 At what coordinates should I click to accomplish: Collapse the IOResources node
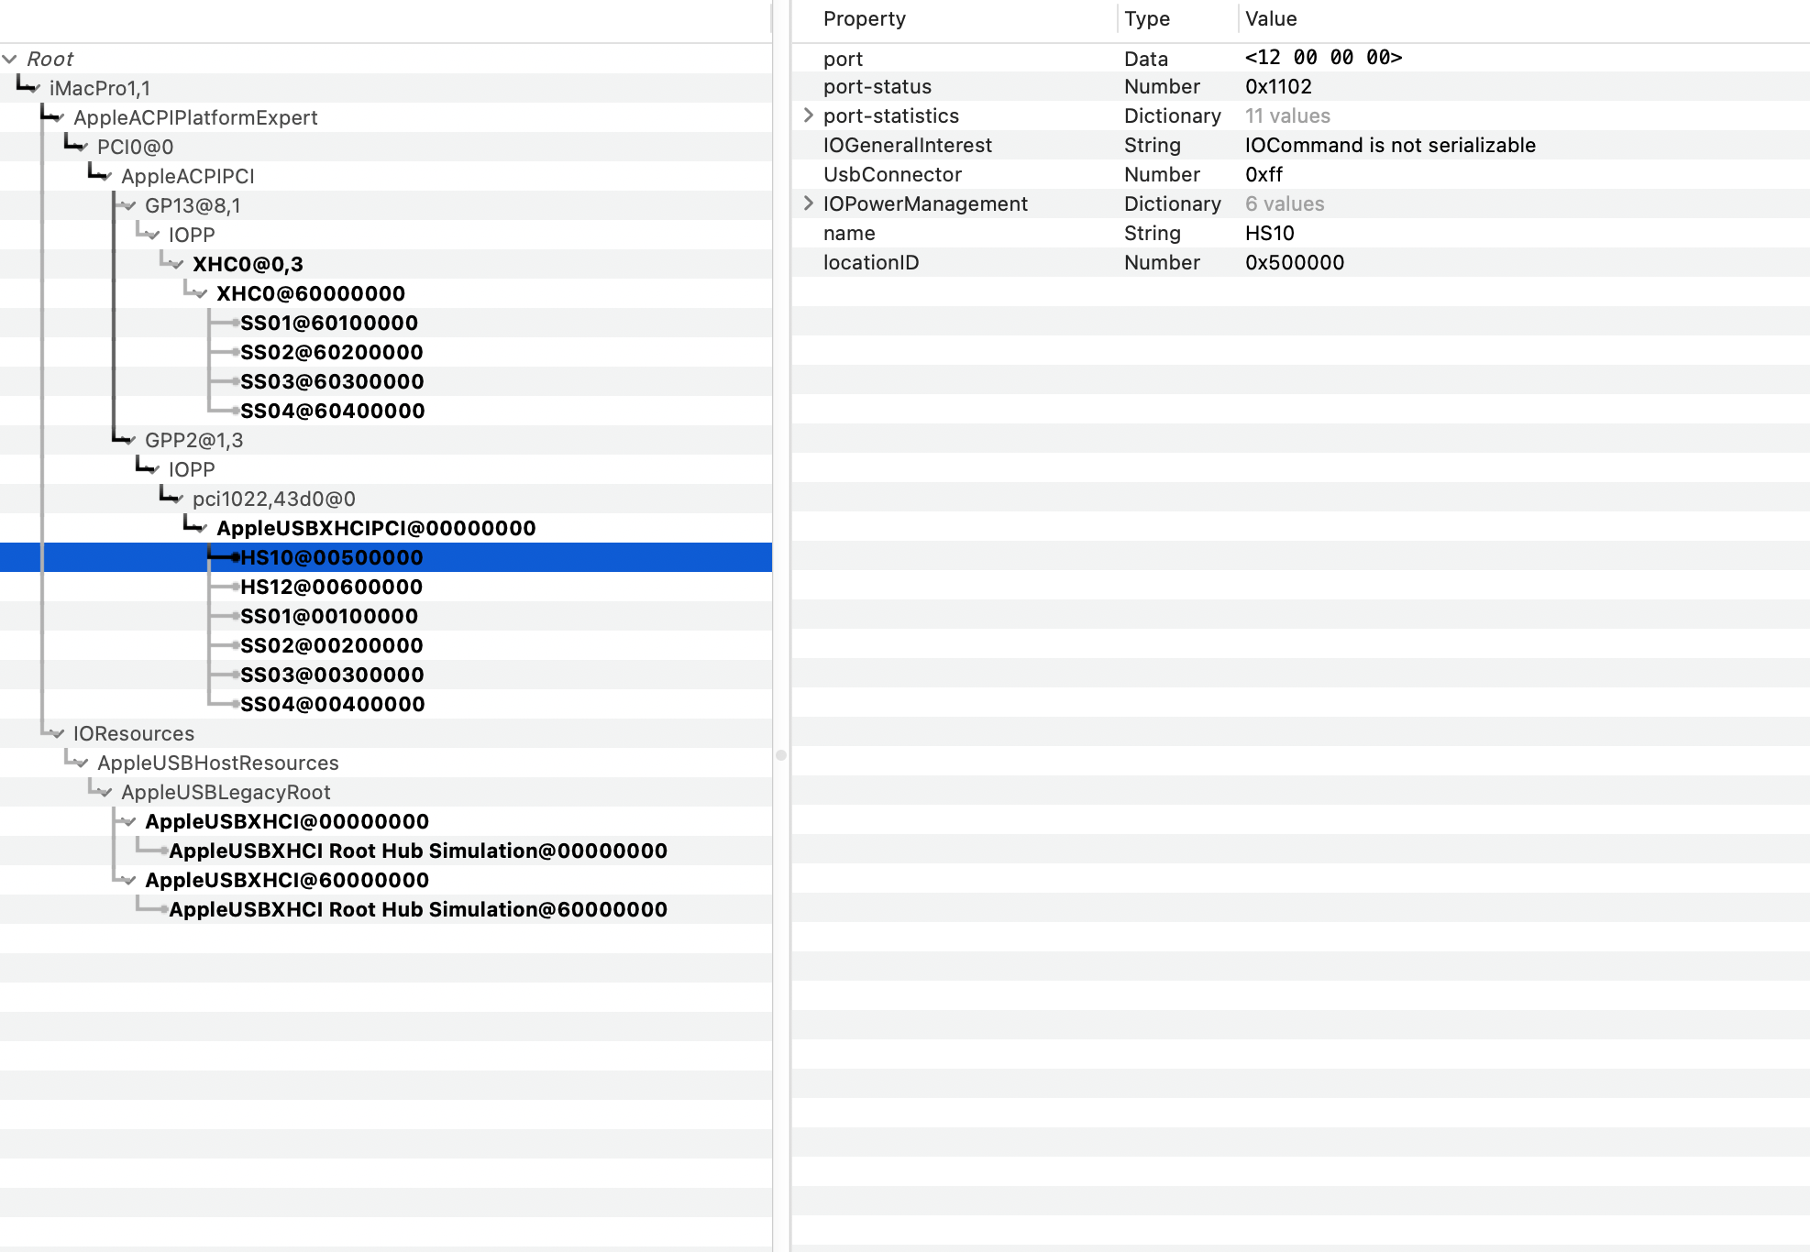point(59,734)
